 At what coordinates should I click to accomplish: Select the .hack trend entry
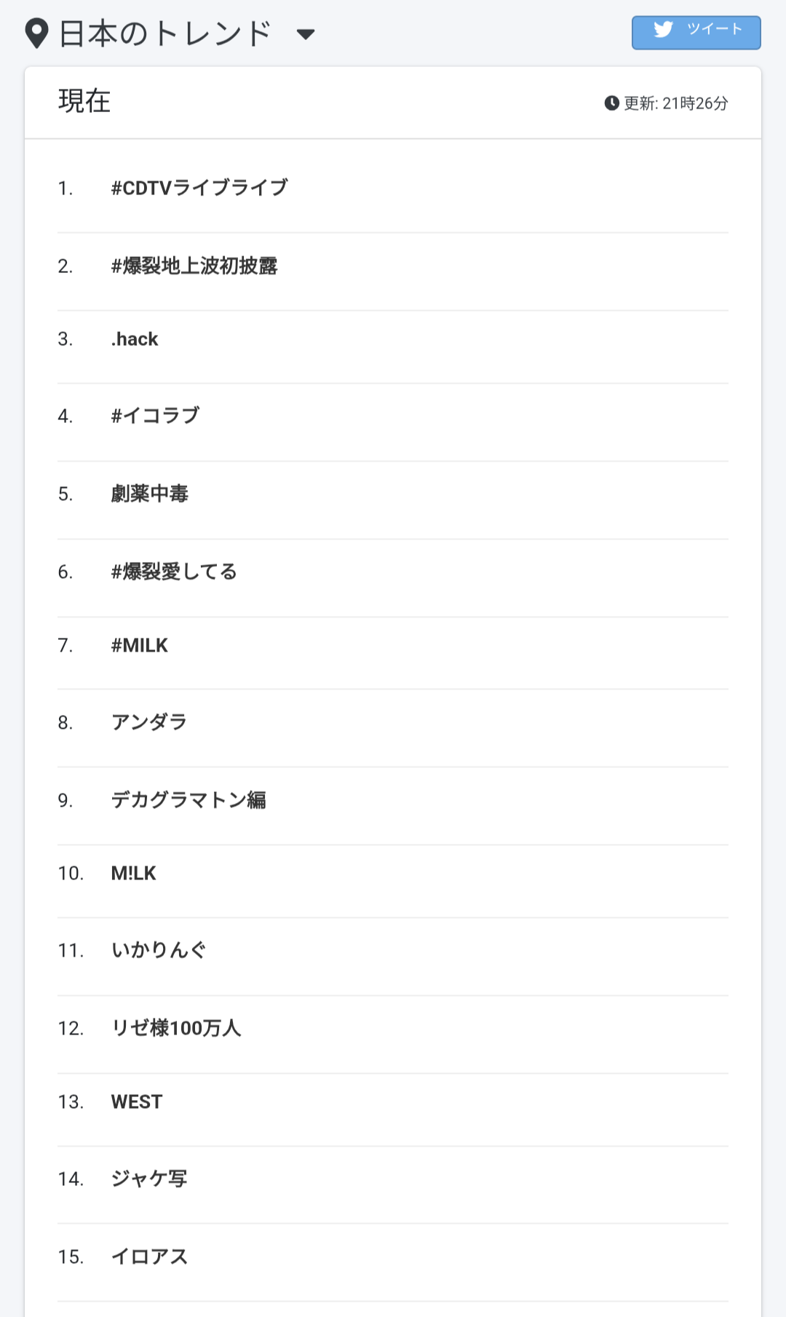click(x=135, y=339)
